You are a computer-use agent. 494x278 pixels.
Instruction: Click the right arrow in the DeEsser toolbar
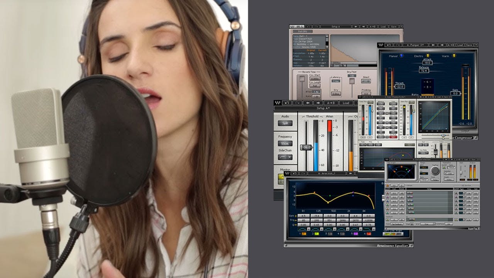tap(318, 103)
